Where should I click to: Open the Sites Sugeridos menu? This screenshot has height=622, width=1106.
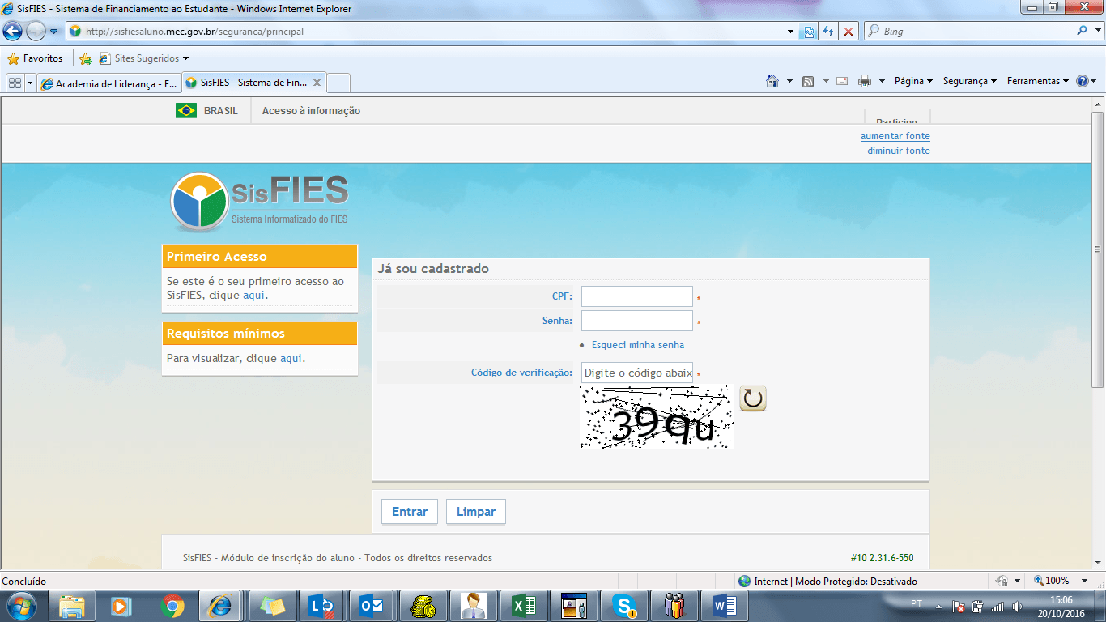(148, 58)
